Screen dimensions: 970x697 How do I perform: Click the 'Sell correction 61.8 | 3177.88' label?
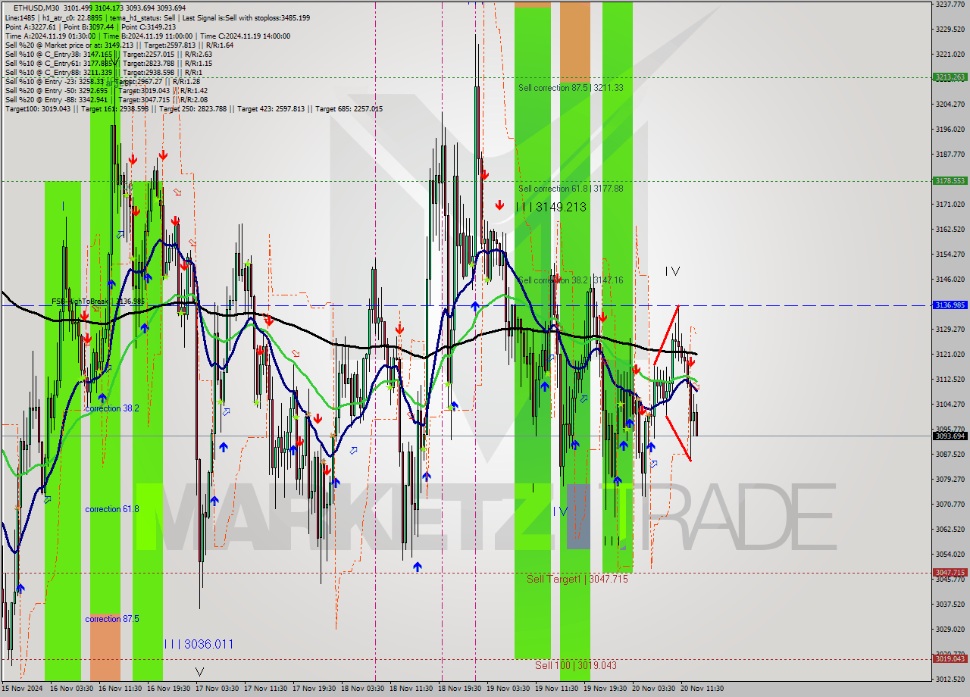(x=571, y=189)
